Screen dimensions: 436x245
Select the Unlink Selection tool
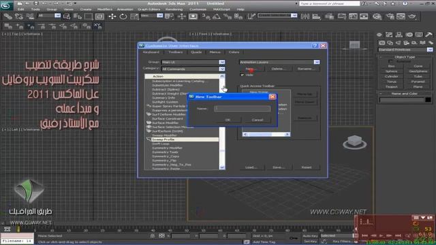pyautogui.click(x=19, y=16)
